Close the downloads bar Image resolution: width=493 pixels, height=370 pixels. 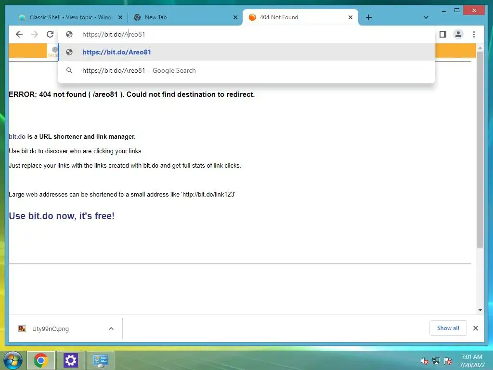[x=475, y=328]
